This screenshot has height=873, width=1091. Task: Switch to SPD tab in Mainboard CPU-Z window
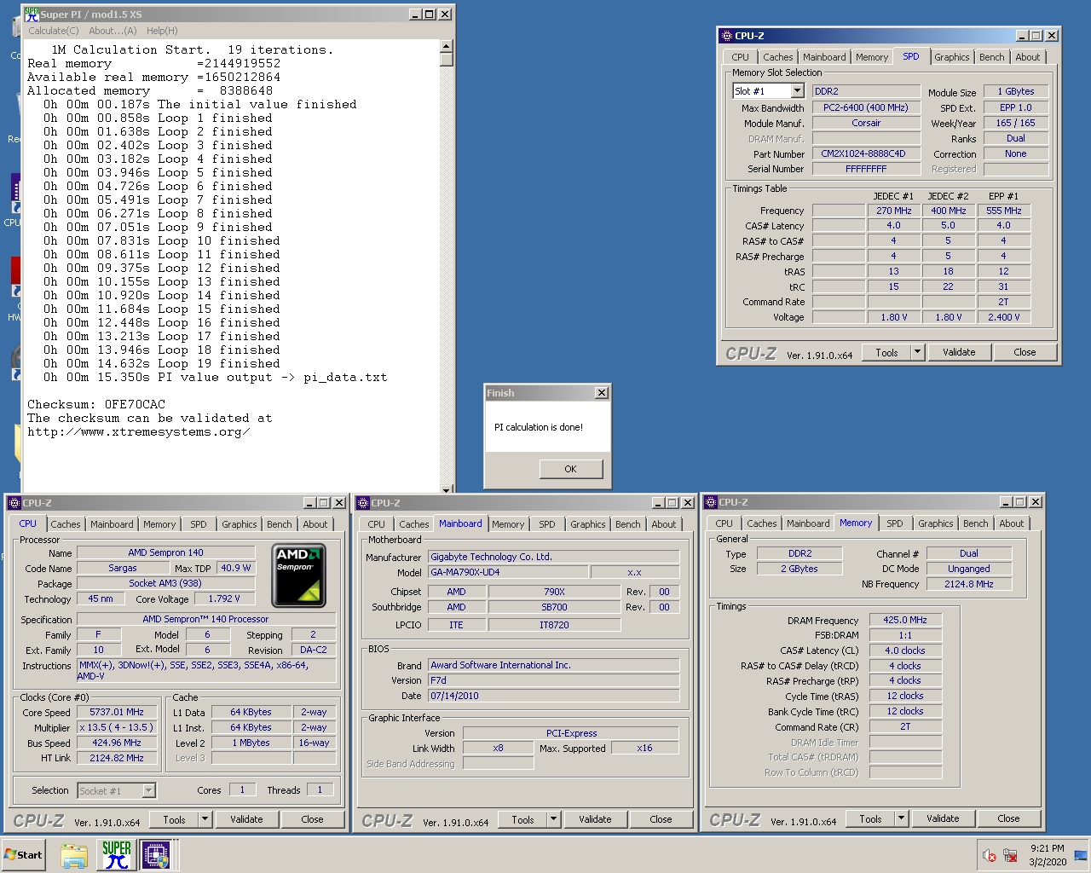pyautogui.click(x=547, y=524)
